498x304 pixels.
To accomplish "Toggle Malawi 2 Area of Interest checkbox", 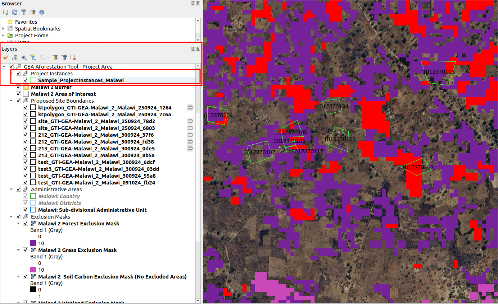I will point(18,94).
